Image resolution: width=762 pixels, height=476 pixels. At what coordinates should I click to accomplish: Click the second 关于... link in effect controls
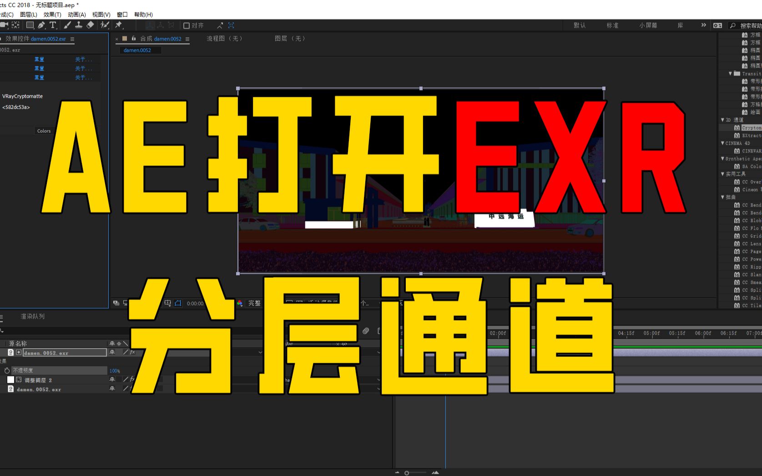click(83, 69)
